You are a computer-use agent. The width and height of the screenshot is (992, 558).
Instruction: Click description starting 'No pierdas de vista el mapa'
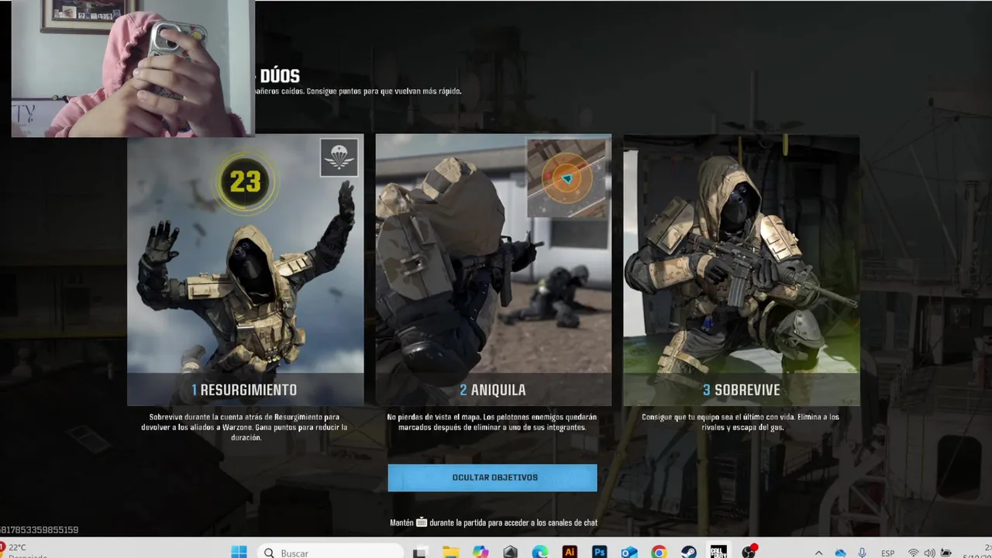pyautogui.click(x=492, y=422)
